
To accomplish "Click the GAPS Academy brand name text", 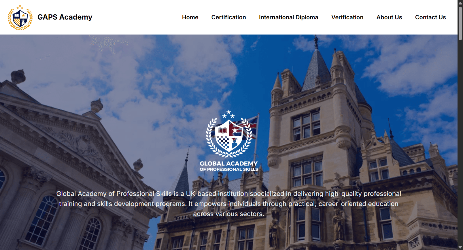I will click(65, 17).
